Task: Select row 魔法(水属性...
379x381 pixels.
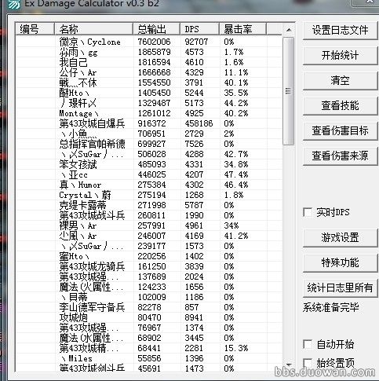Action: pos(149,338)
